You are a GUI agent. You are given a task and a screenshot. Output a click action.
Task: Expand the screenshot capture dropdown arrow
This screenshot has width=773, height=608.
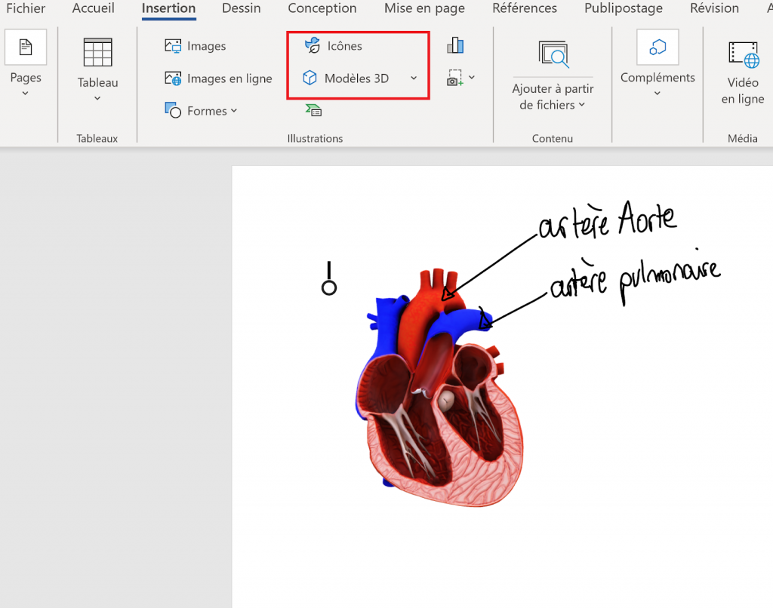click(x=472, y=78)
